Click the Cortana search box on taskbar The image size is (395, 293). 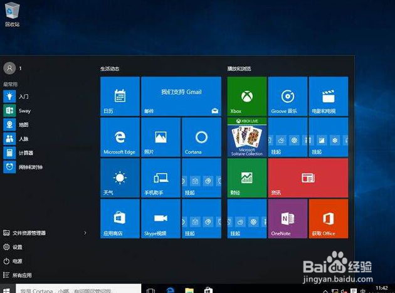(78, 289)
